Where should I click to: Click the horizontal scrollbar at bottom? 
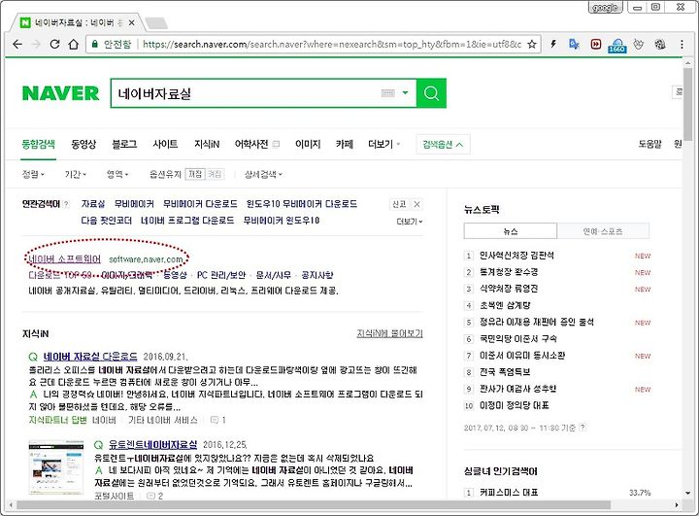313,505
